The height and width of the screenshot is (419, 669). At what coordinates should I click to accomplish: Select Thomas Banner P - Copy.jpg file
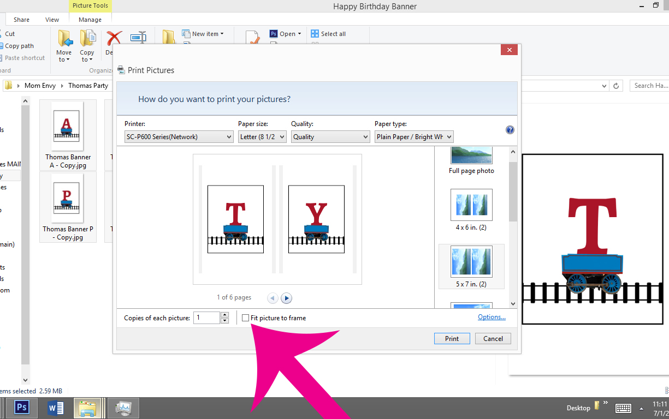coord(68,207)
